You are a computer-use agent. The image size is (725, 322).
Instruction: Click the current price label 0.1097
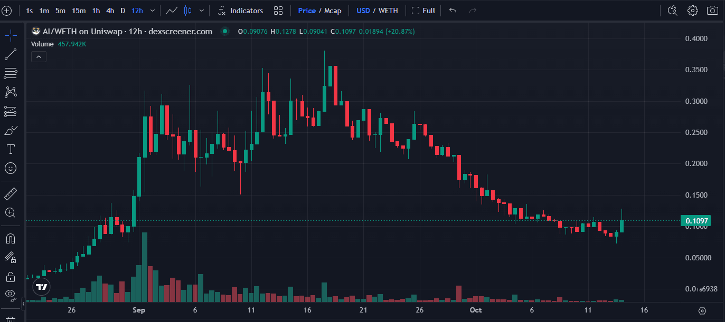696,221
